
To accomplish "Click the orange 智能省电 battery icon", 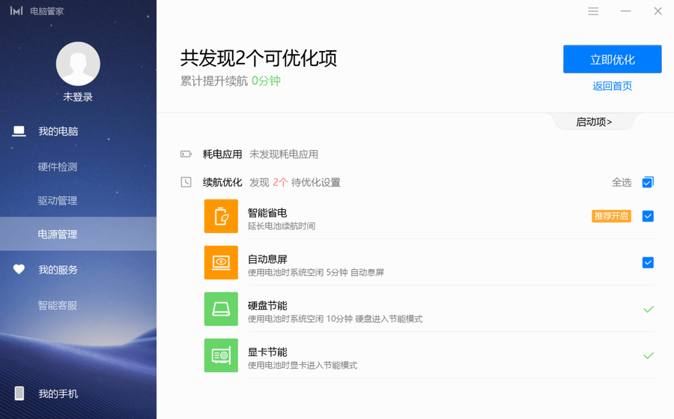I will [221, 217].
